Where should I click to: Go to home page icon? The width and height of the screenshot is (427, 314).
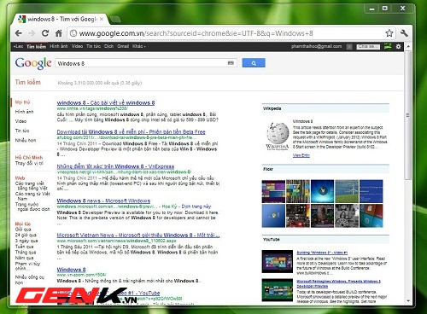click(59, 33)
